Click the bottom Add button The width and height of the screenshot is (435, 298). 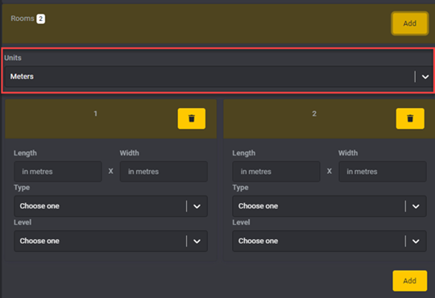[410, 281]
